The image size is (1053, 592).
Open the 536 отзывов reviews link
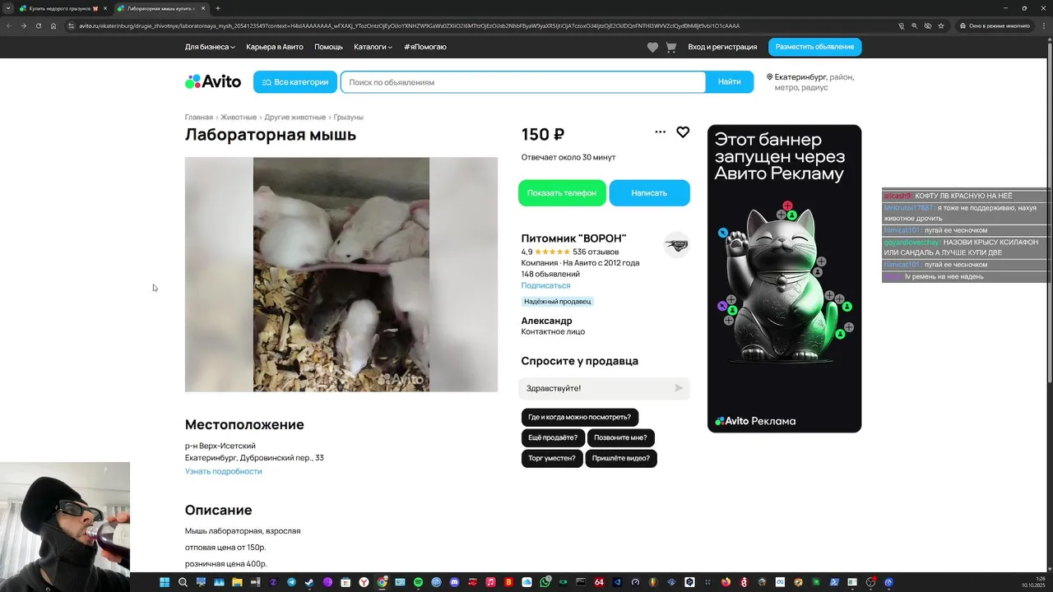[596, 252]
